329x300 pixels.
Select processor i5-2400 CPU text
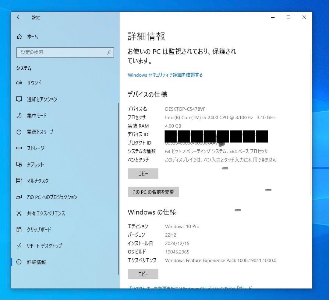pos(220,117)
